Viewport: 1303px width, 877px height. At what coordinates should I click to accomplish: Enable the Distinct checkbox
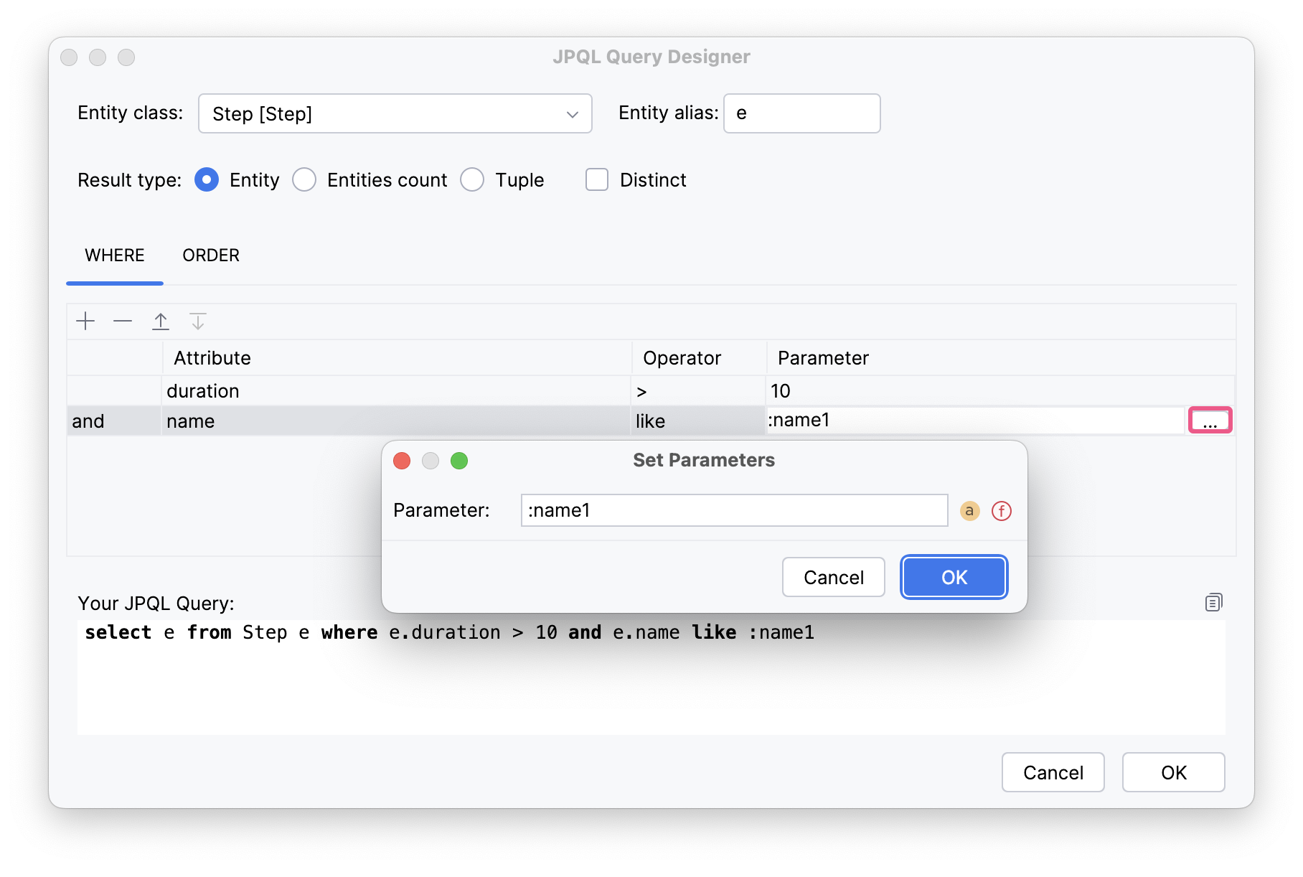click(x=596, y=179)
